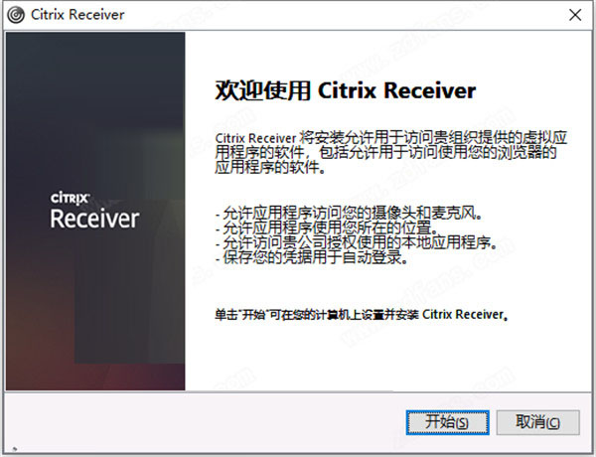Click the intro paragraph about virtual applications

click(x=390, y=152)
